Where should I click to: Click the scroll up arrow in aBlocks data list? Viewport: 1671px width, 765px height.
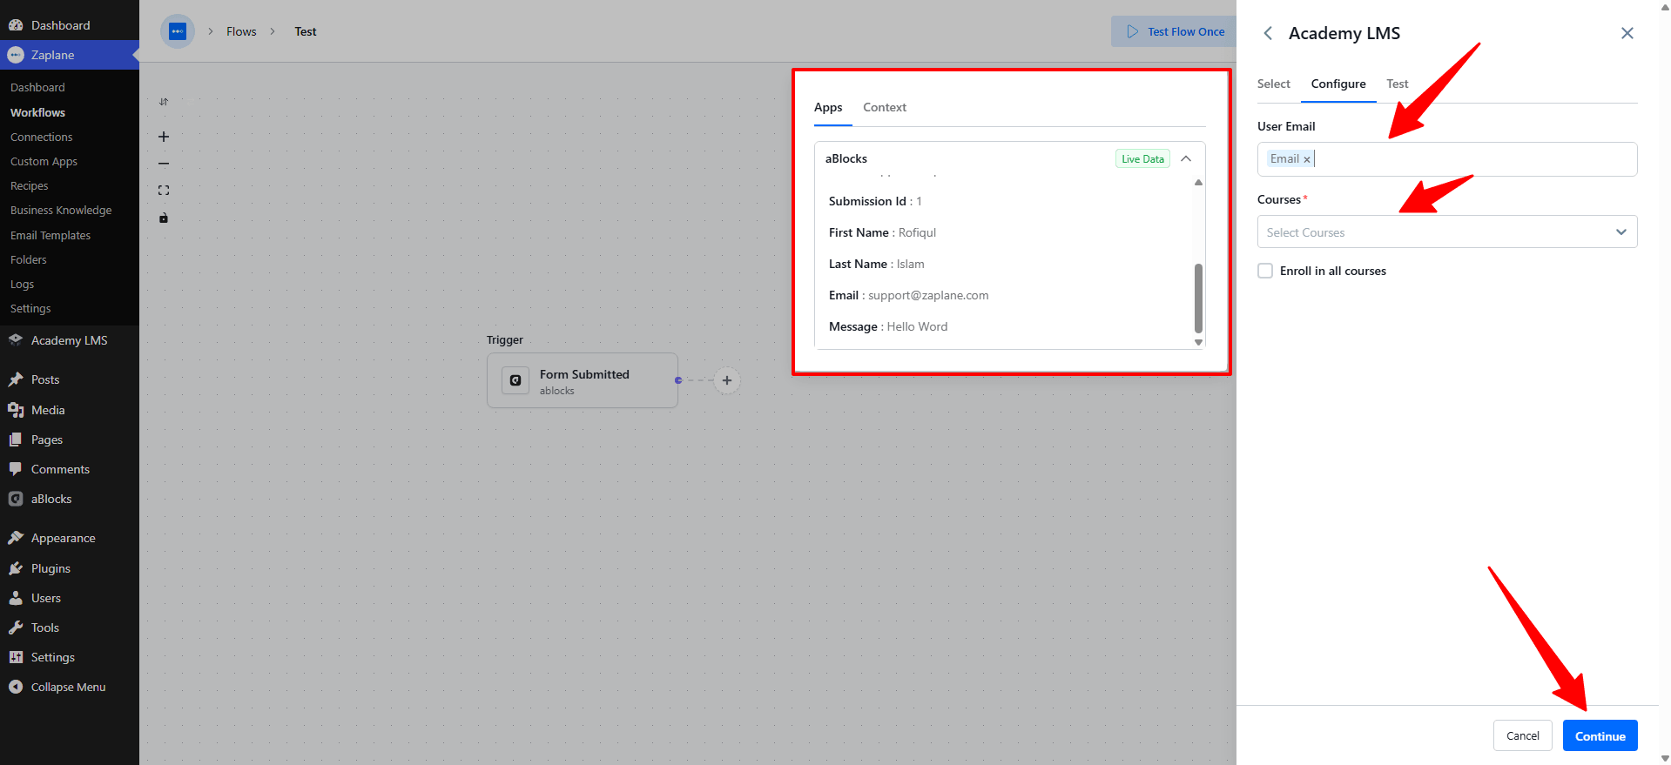tap(1198, 182)
